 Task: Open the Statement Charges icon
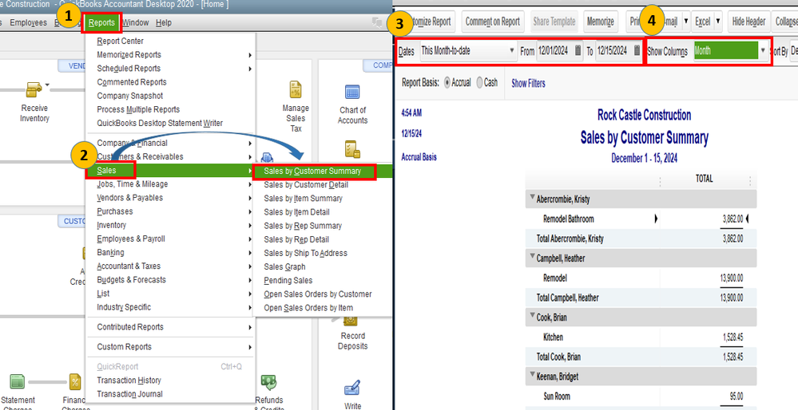click(18, 382)
